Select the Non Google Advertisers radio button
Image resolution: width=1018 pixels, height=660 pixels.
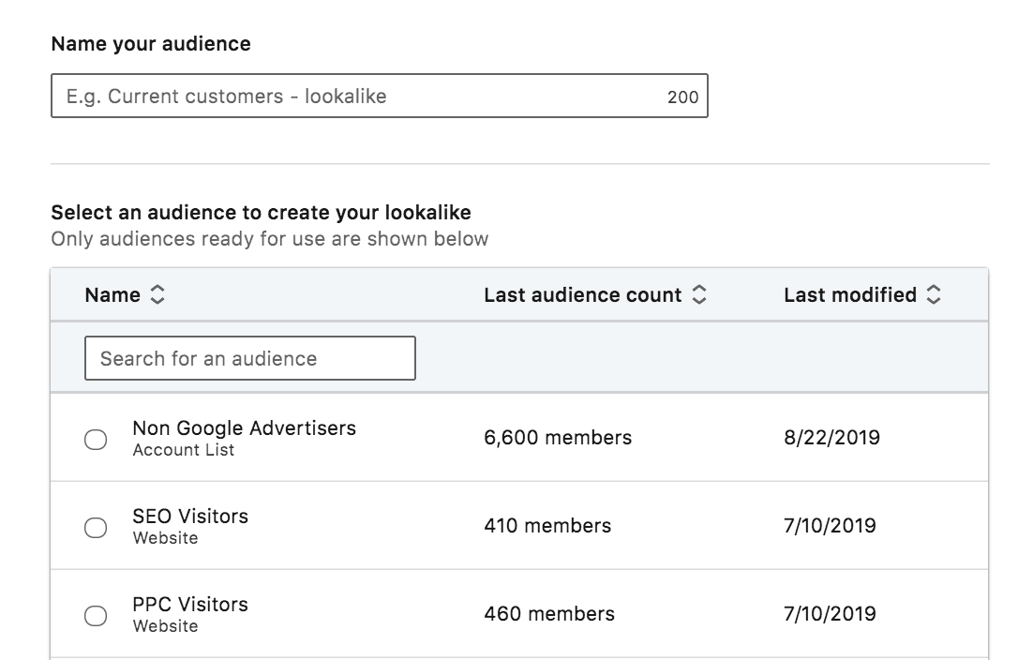pos(96,440)
